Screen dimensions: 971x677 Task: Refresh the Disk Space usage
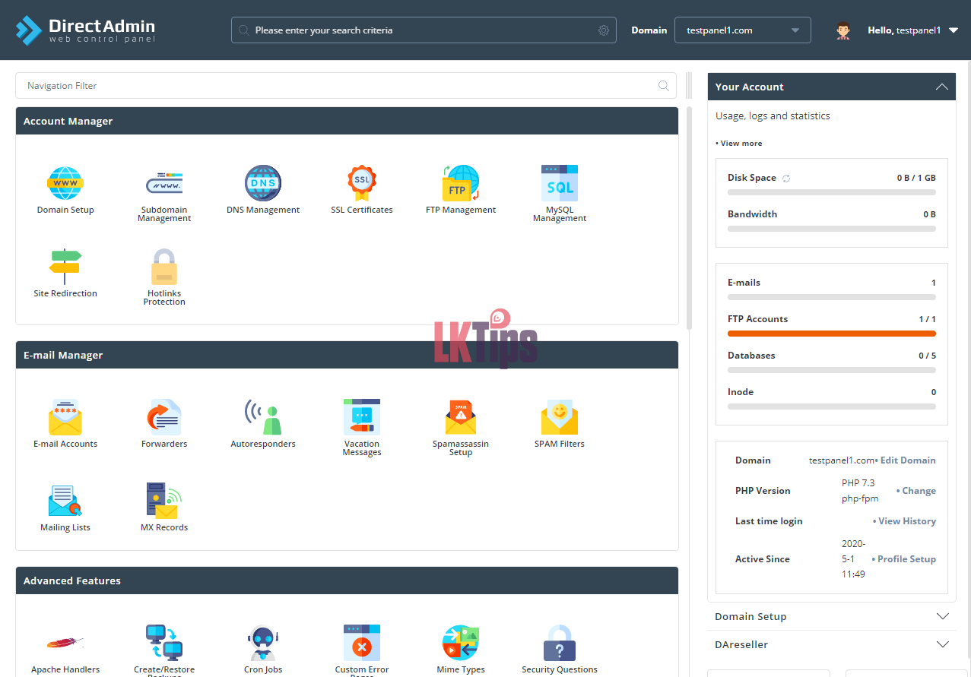coord(787,178)
